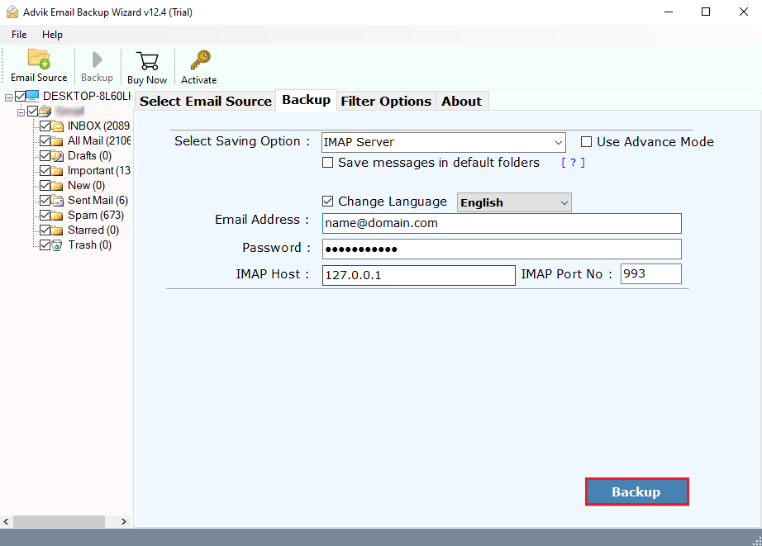762x546 pixels.
Task: Click the blue Backup button
Action: pos(636,492)
